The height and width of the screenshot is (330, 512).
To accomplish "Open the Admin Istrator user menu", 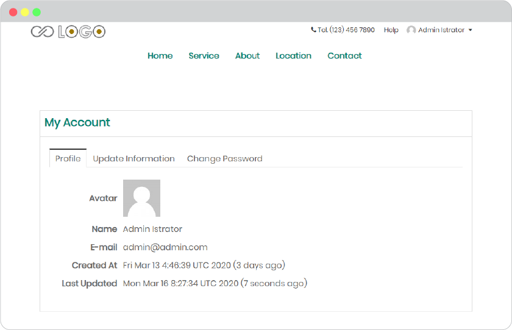I will 439,30.
